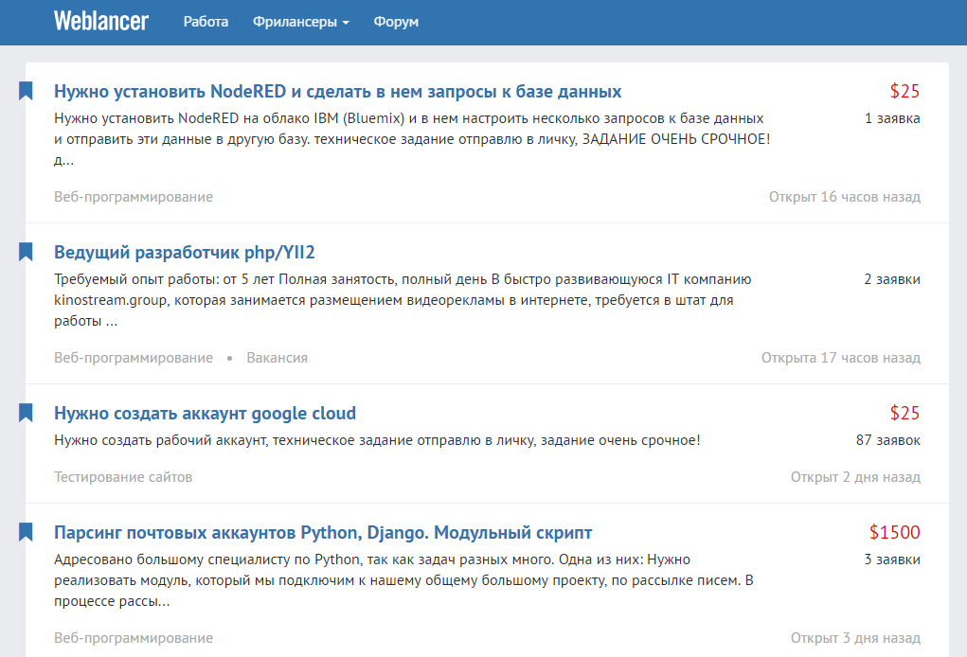Click the $25 price of NodeRED job
Viewport: 967px width, 657px height.
coord(906,91)
